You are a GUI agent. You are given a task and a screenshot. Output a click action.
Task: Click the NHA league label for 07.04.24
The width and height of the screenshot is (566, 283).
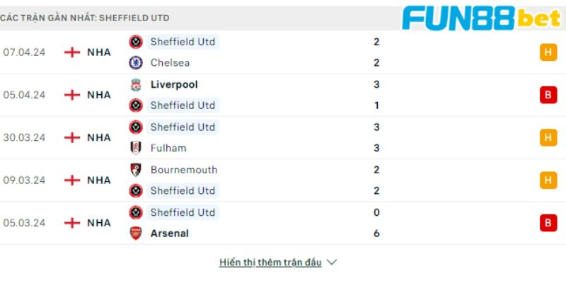[x=99, y=52]
